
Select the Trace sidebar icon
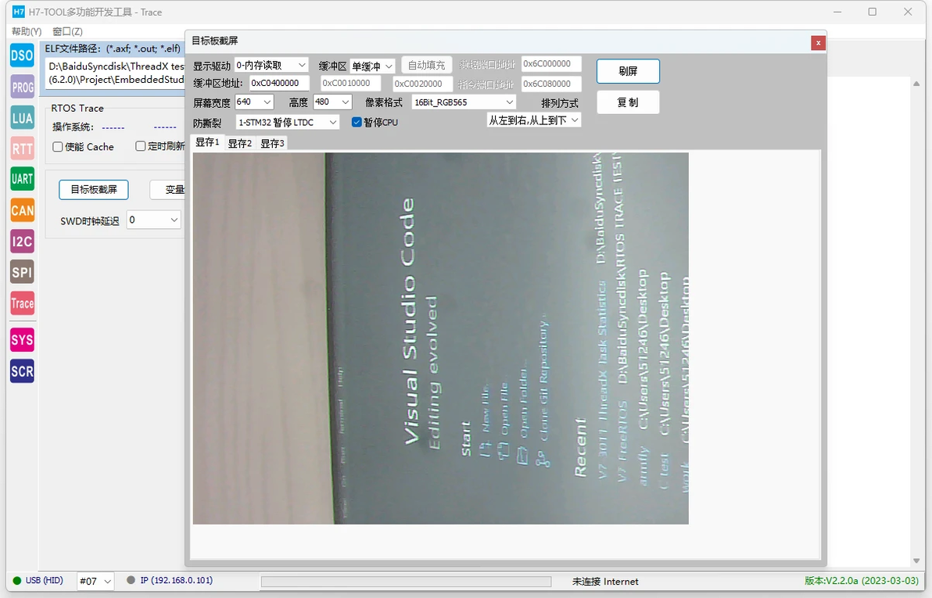click(x=22, y=303)
